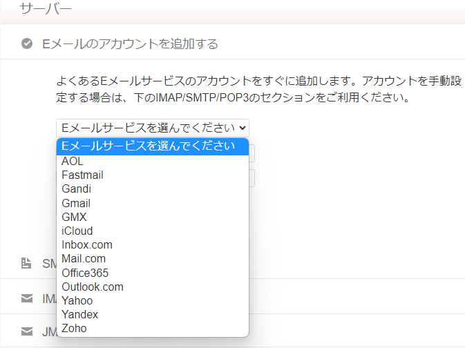Viewport: 465px width, 348px height.
Task: Choose Outlook.com from the list
Action: pyautogui.click(x=153, y=287)
